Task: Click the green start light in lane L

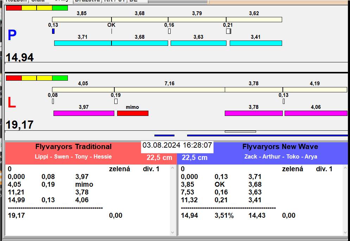Action: (60, 78)
